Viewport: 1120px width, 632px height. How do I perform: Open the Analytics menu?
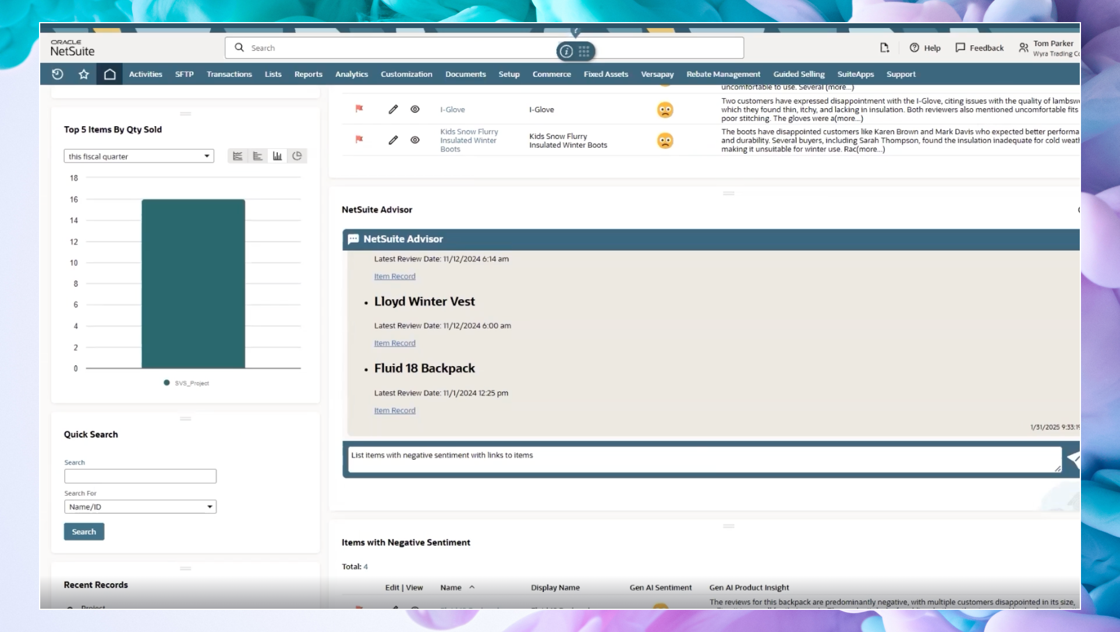(352, 74)
